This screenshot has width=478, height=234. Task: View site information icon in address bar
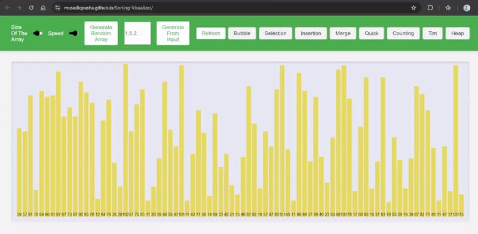pos(57,8)
